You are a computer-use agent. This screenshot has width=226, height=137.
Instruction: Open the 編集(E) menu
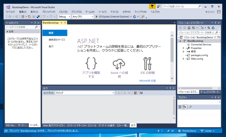click(x=23, y=12)
